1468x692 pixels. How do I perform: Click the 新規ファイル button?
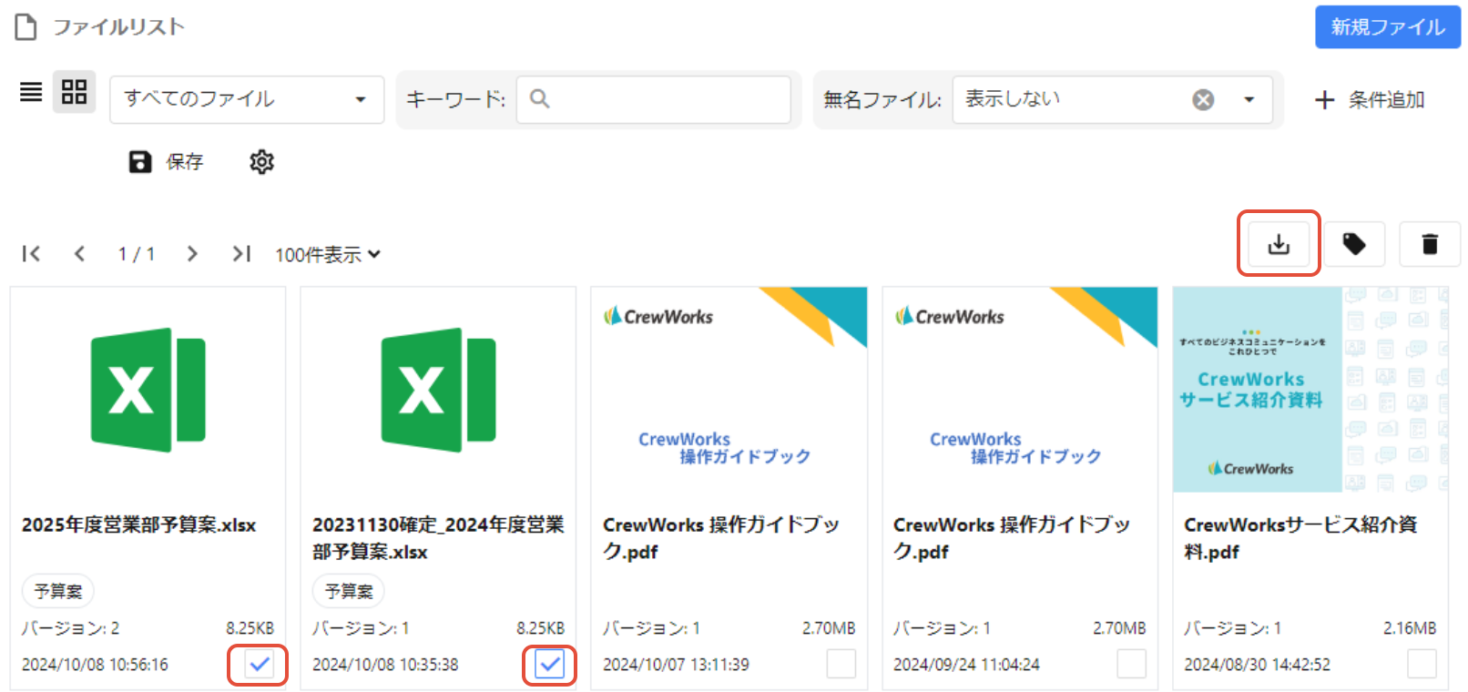[x=1388, y=27]
